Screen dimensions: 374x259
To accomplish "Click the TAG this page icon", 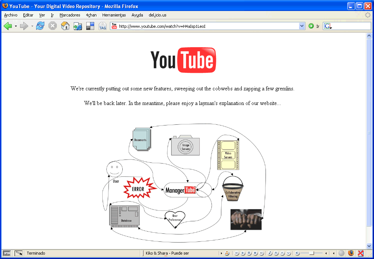I will pyautogui.click(x=103, y=26).
